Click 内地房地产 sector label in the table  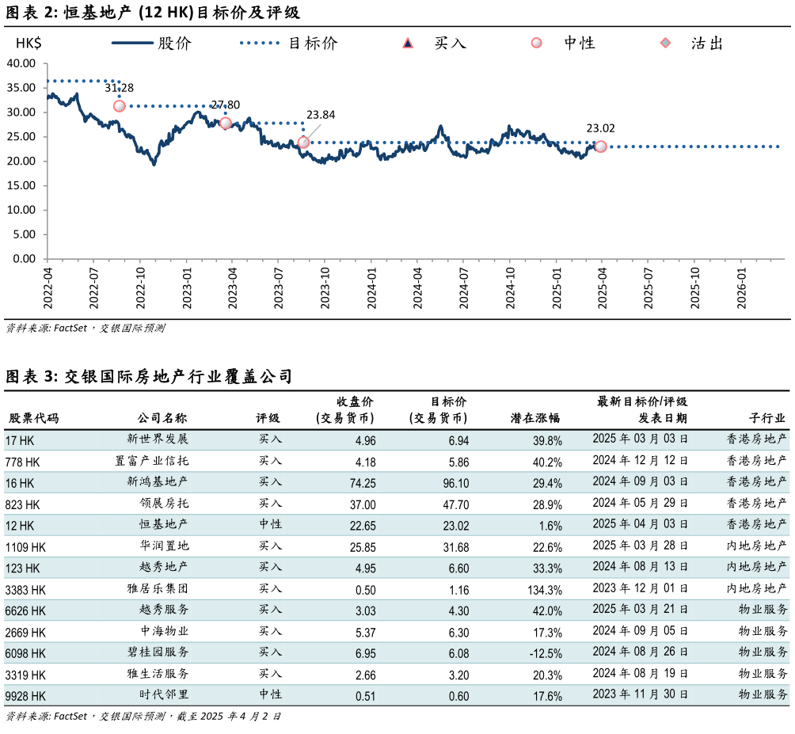tap(757, 567)
